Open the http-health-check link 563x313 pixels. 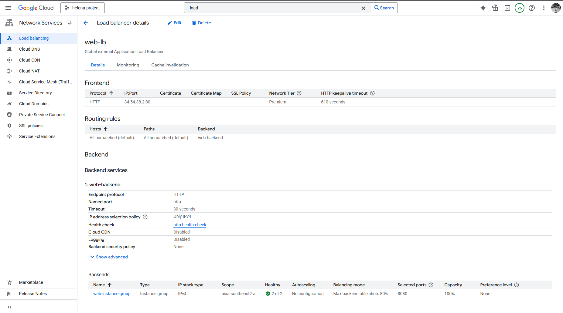[189, 225]
